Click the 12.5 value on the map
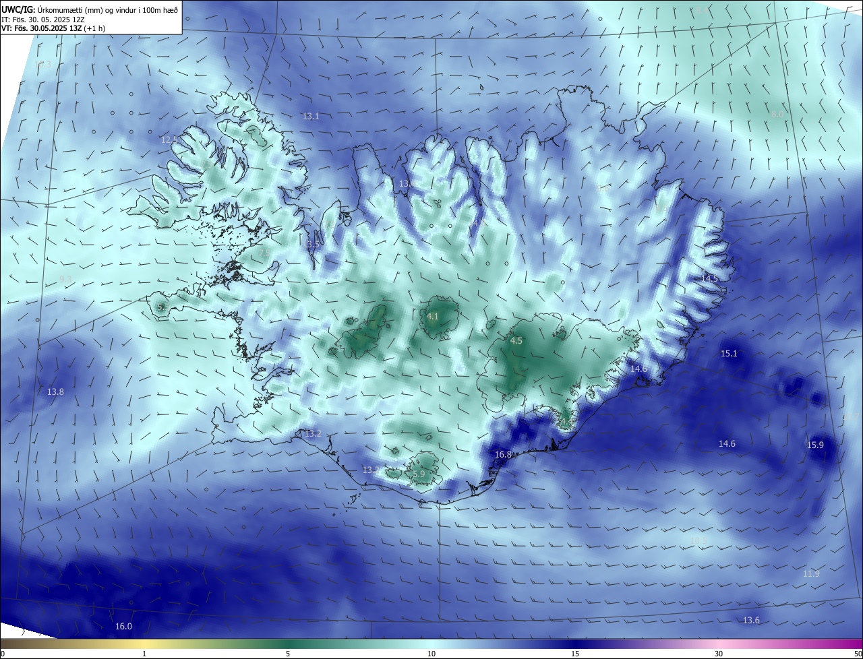The image size is (863, 659). (169, 140)
